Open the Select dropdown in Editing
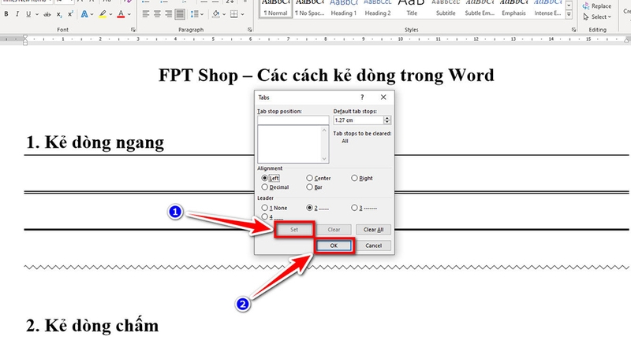The height and width of the screenshot is (362, 631). pos(597,17)
